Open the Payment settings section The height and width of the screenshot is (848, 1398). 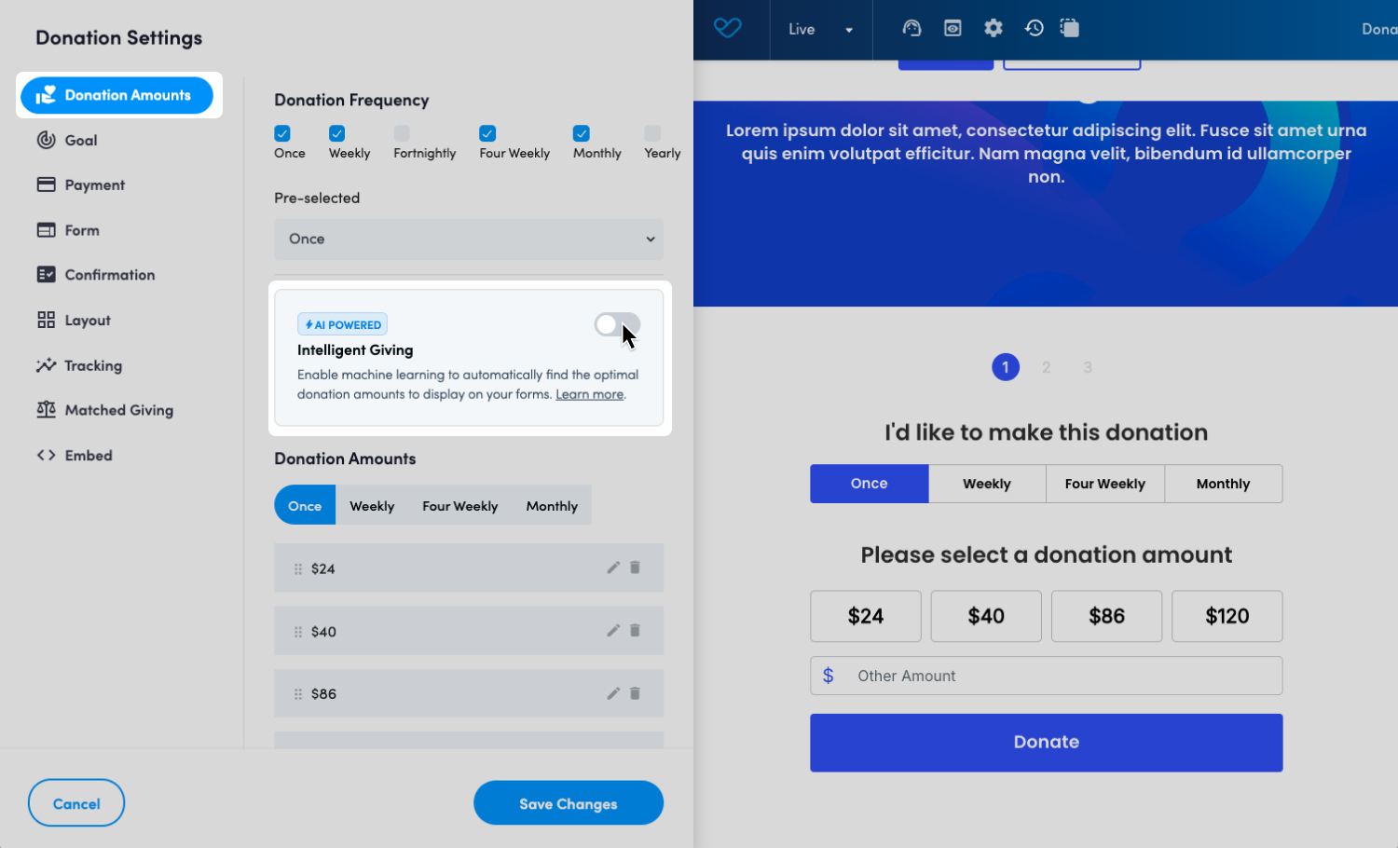(94, 185)
